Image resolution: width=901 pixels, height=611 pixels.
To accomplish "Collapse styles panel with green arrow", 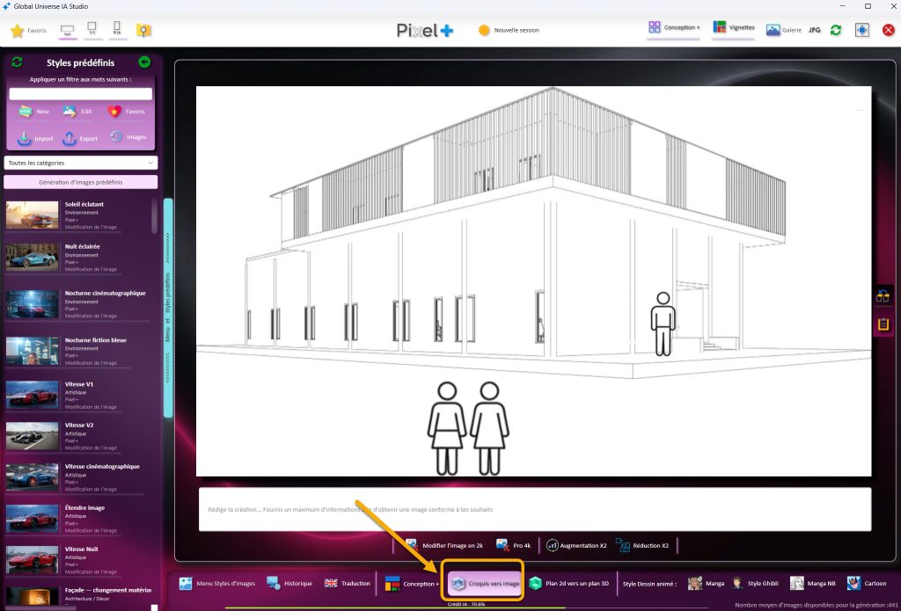I will coord(144,62).
